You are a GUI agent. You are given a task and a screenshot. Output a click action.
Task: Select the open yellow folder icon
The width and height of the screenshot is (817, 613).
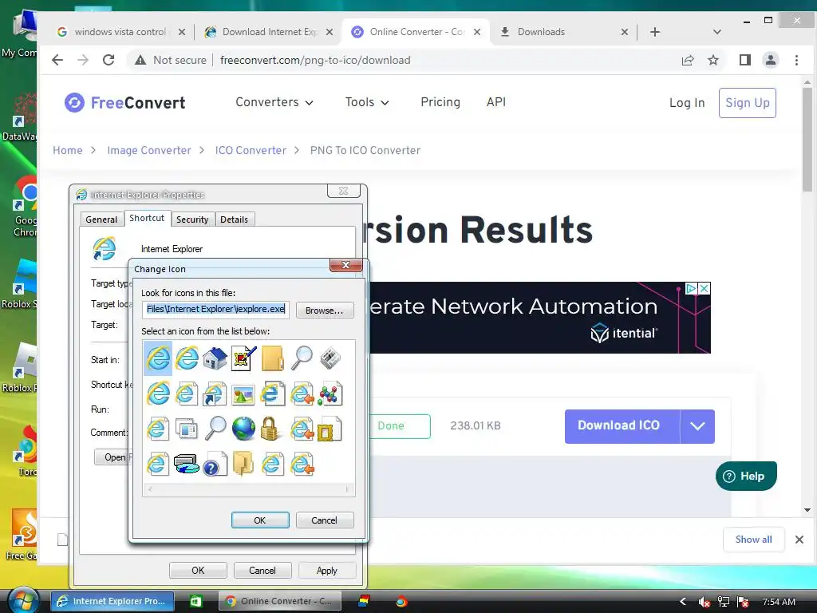coord(243,464)
